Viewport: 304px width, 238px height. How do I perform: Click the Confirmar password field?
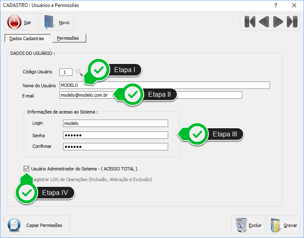115,147
